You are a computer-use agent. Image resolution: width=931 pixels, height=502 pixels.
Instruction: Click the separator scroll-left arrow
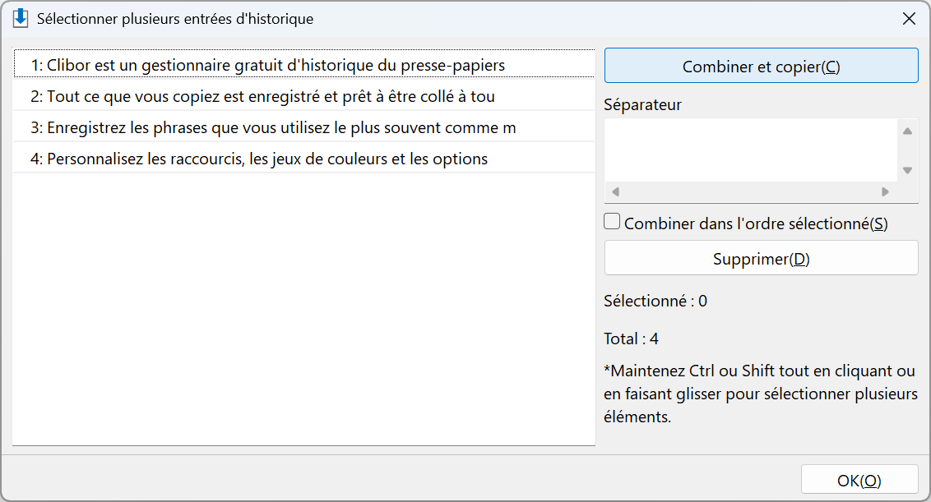(616, 191)
